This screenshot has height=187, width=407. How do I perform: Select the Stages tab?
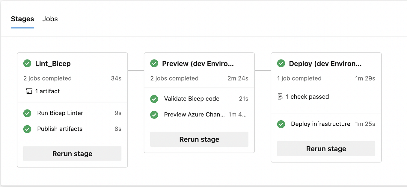[22, 19]
